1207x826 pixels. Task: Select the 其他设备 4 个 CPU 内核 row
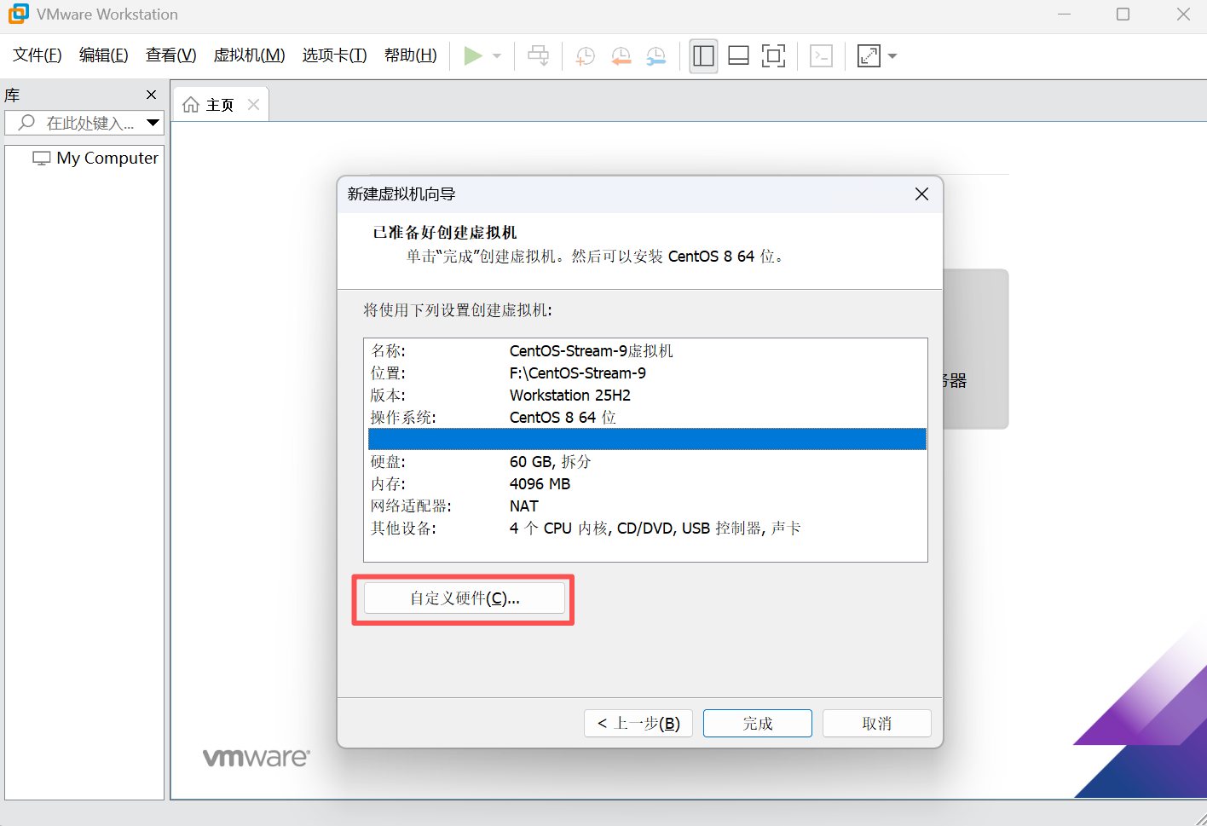pyautogui.click(x=647, y=528)
